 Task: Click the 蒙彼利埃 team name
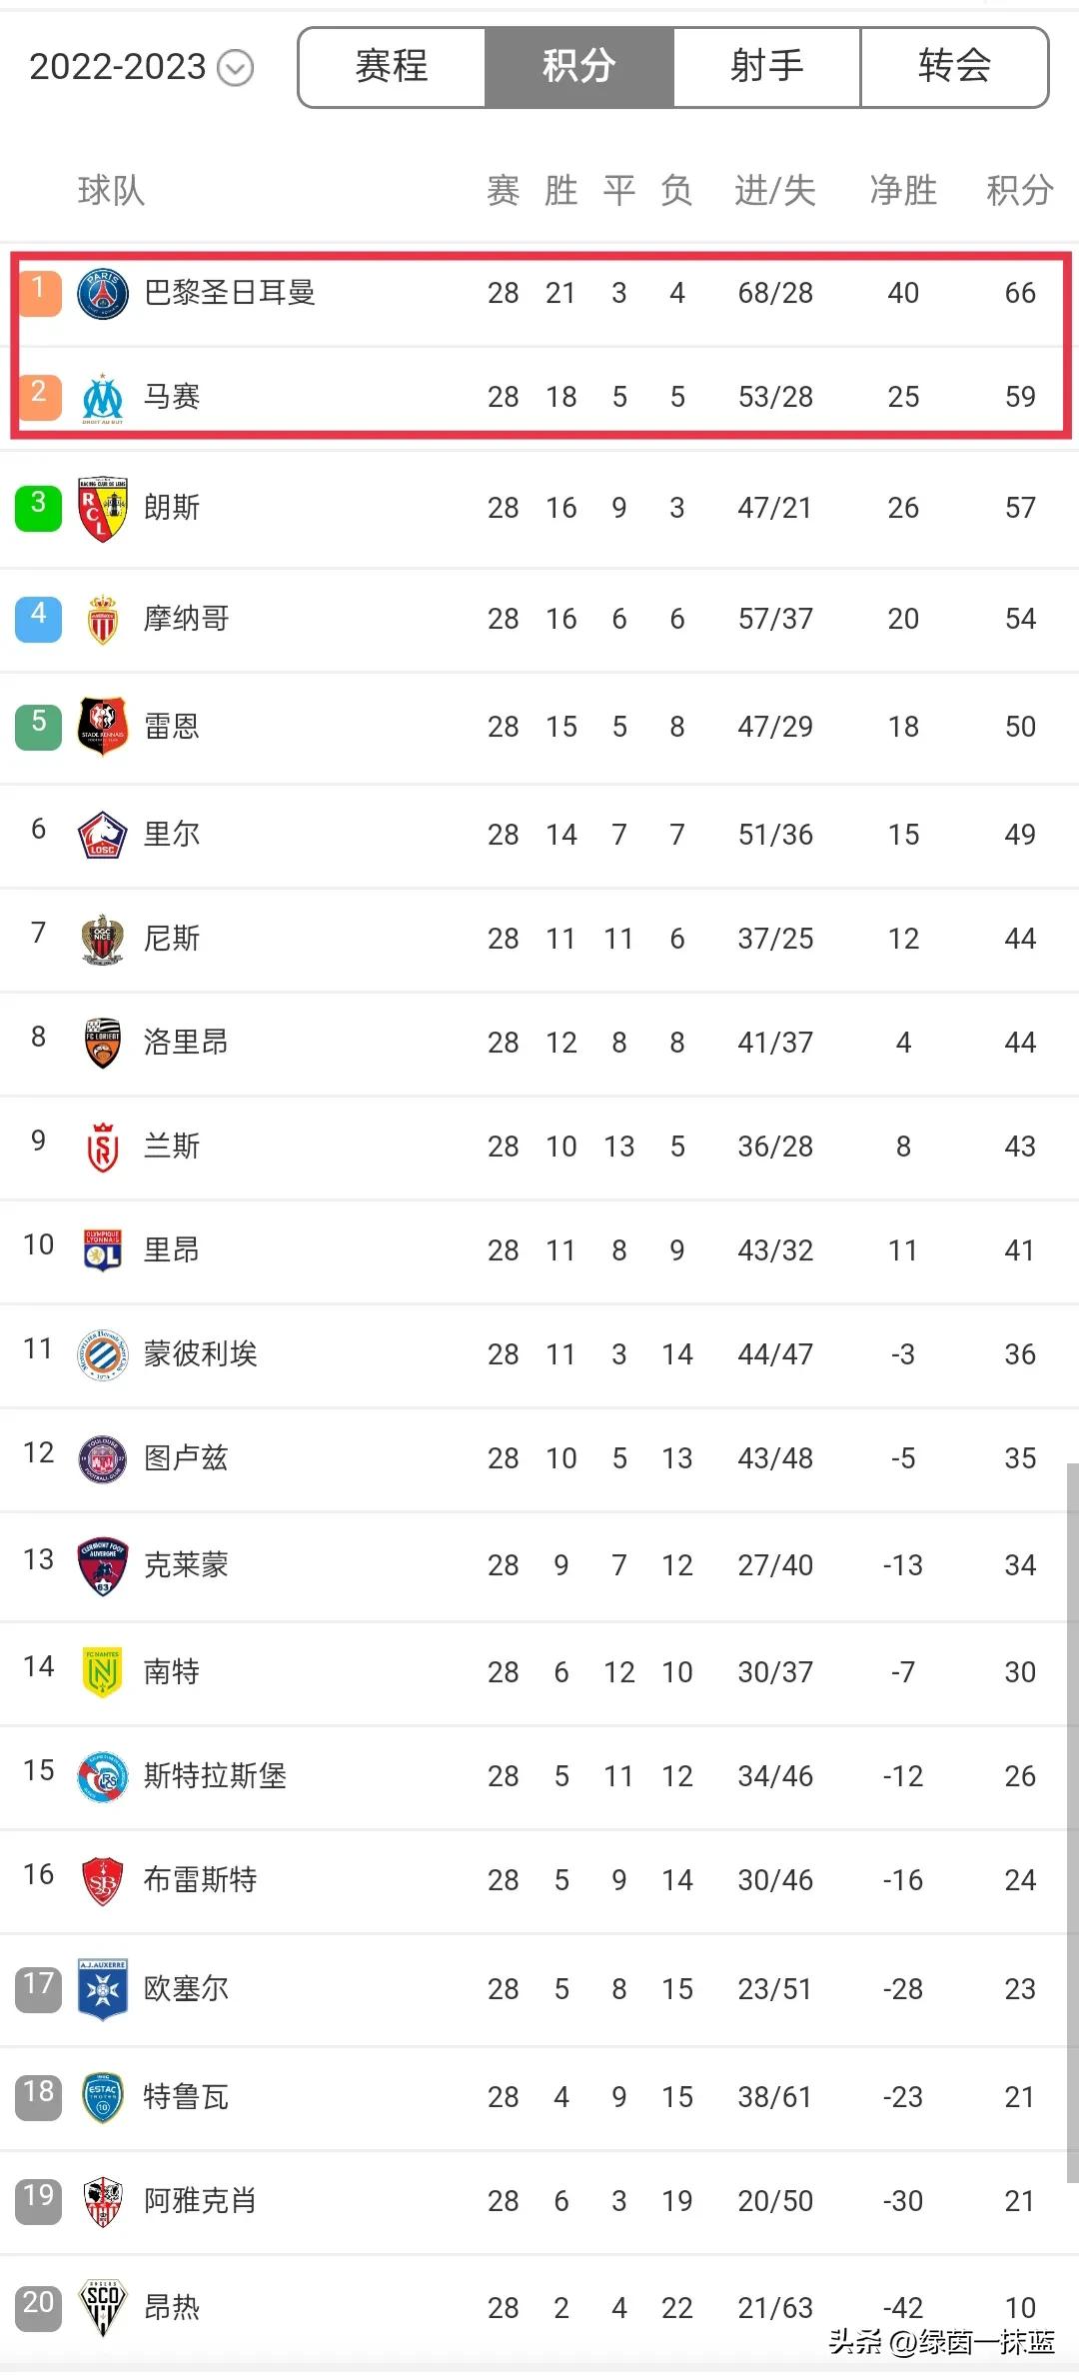(201, 1354)
